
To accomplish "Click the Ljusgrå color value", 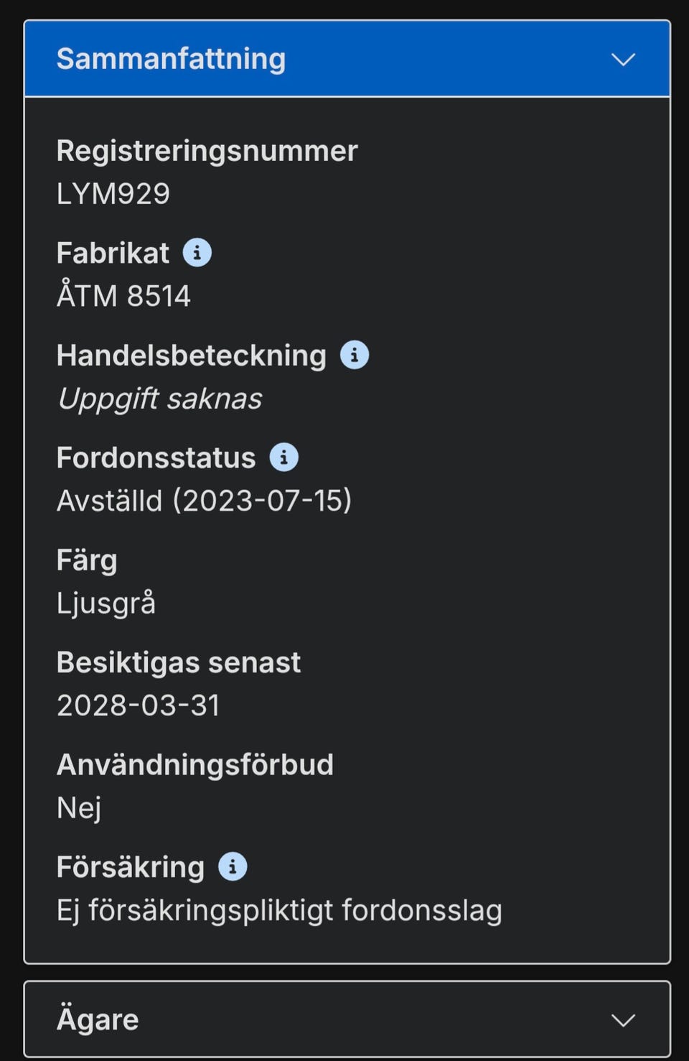I will tap(106, 603).
